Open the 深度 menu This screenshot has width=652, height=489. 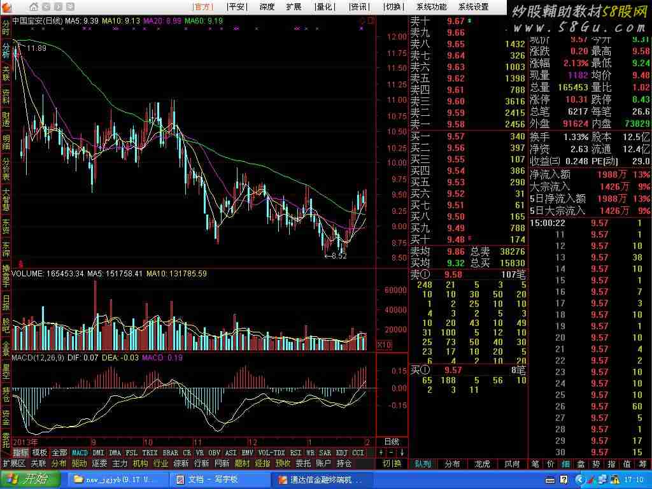tap(267, 6)
